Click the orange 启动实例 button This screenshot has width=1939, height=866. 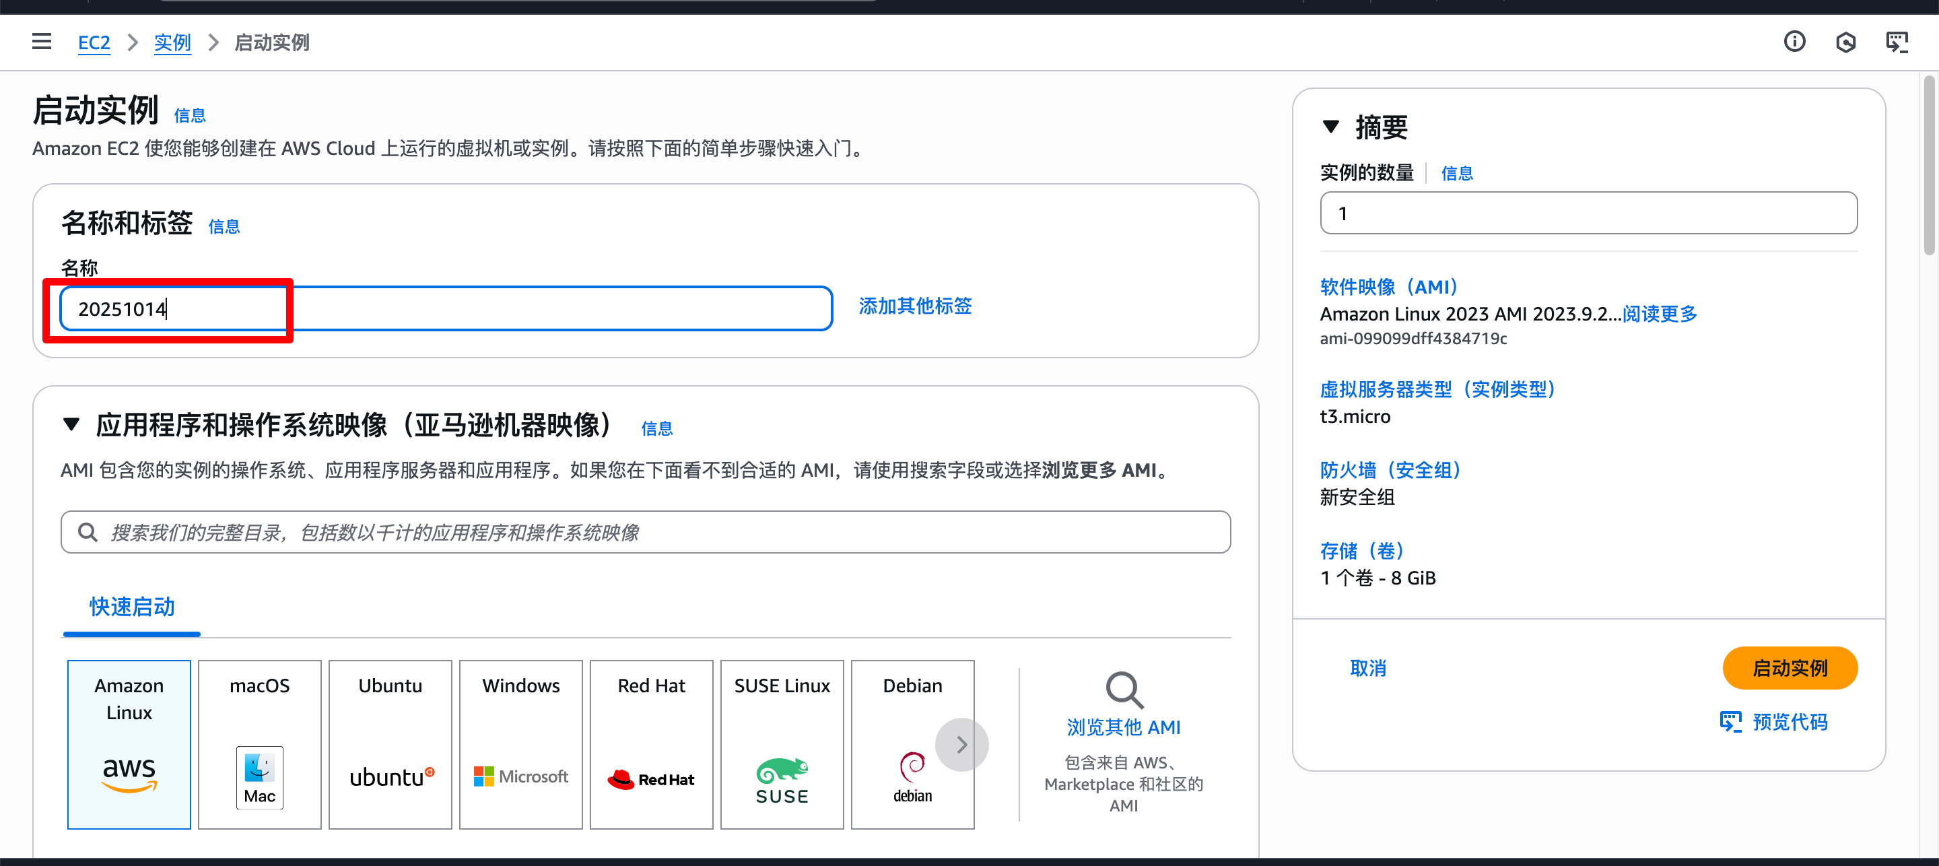click(x=1790, y=668)
